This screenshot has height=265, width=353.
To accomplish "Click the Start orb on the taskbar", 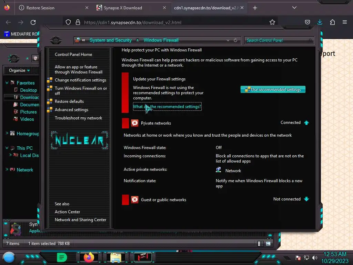I will (x=9, y=258).
